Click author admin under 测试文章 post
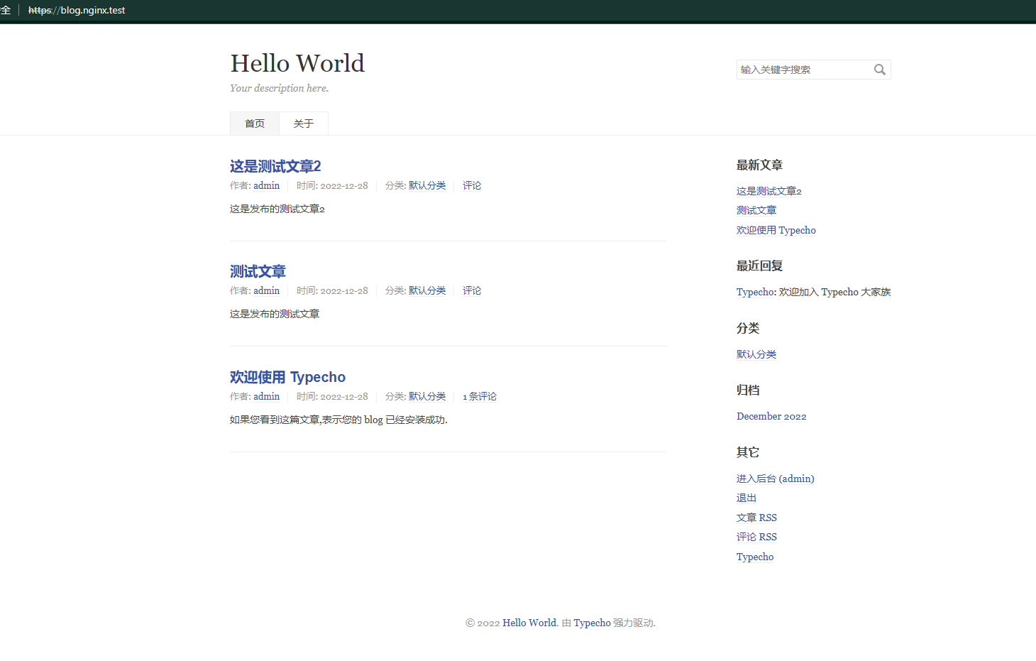This screenshot has height=661, width=1036. click(266, 290)
